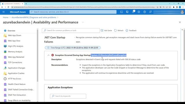Click the SNAT Port Exhaustion icon
The width and height of the screenshot is (185, 104).
point(5,95)
